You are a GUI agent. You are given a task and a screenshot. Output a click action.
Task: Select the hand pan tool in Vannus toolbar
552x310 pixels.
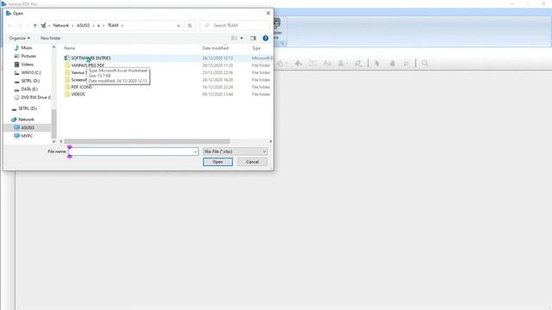tap(392, 63)
